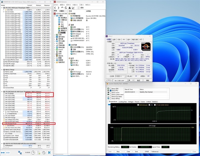
Task: Click AIDA64 report page icon
Action: click(x=78, y=8)
